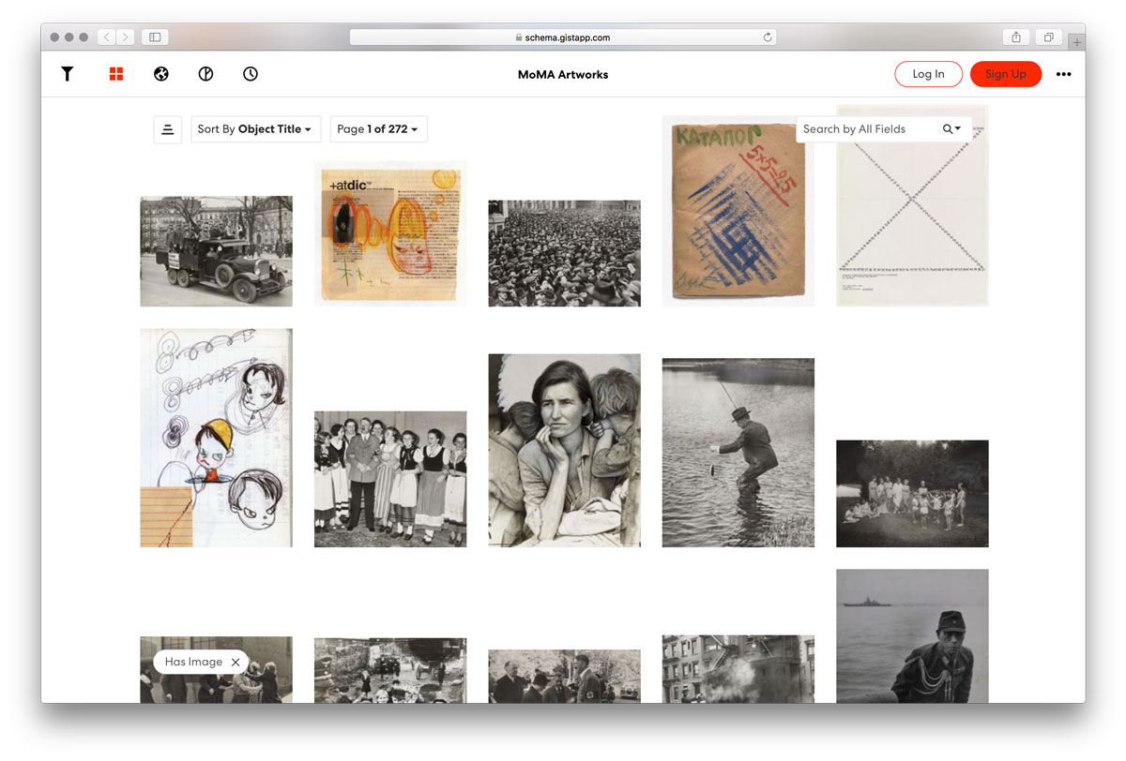
Task: Focus the Search by All Fields input
Action: (867, 129)
